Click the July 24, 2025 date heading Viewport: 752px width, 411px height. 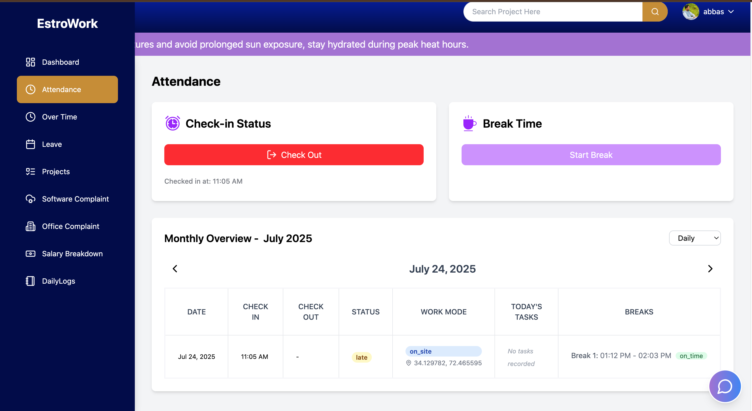442,269
